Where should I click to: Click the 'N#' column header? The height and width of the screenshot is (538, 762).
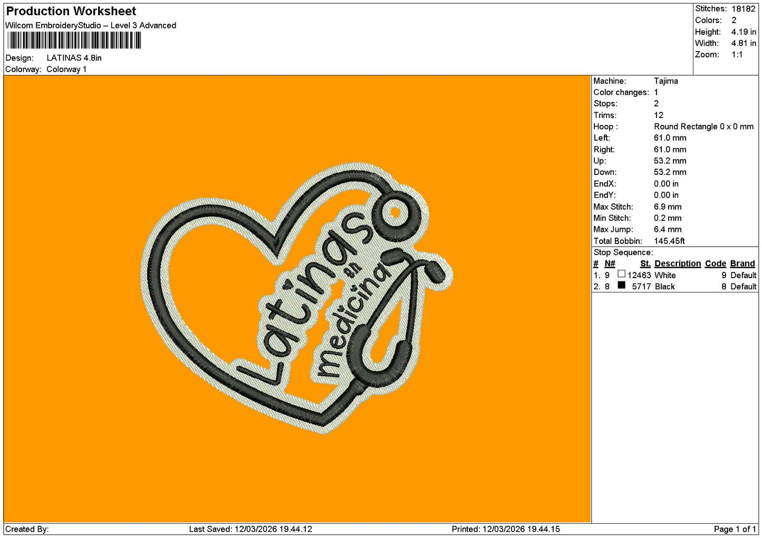(x=610, y=263)
